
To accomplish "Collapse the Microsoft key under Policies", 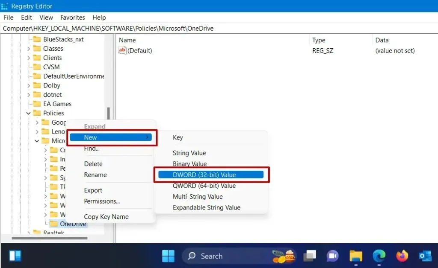I will click(x=37, y=141).
